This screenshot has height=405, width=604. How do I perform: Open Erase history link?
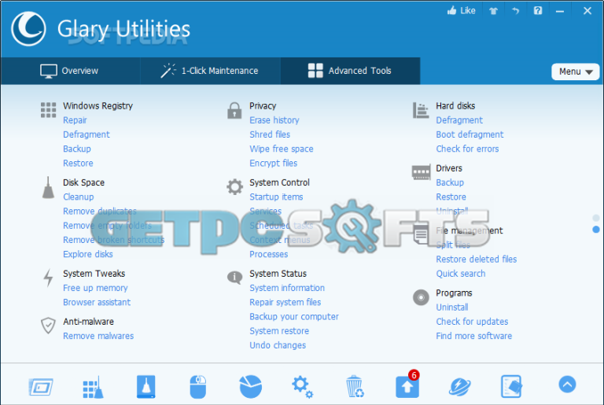click(x=274, y=120)
